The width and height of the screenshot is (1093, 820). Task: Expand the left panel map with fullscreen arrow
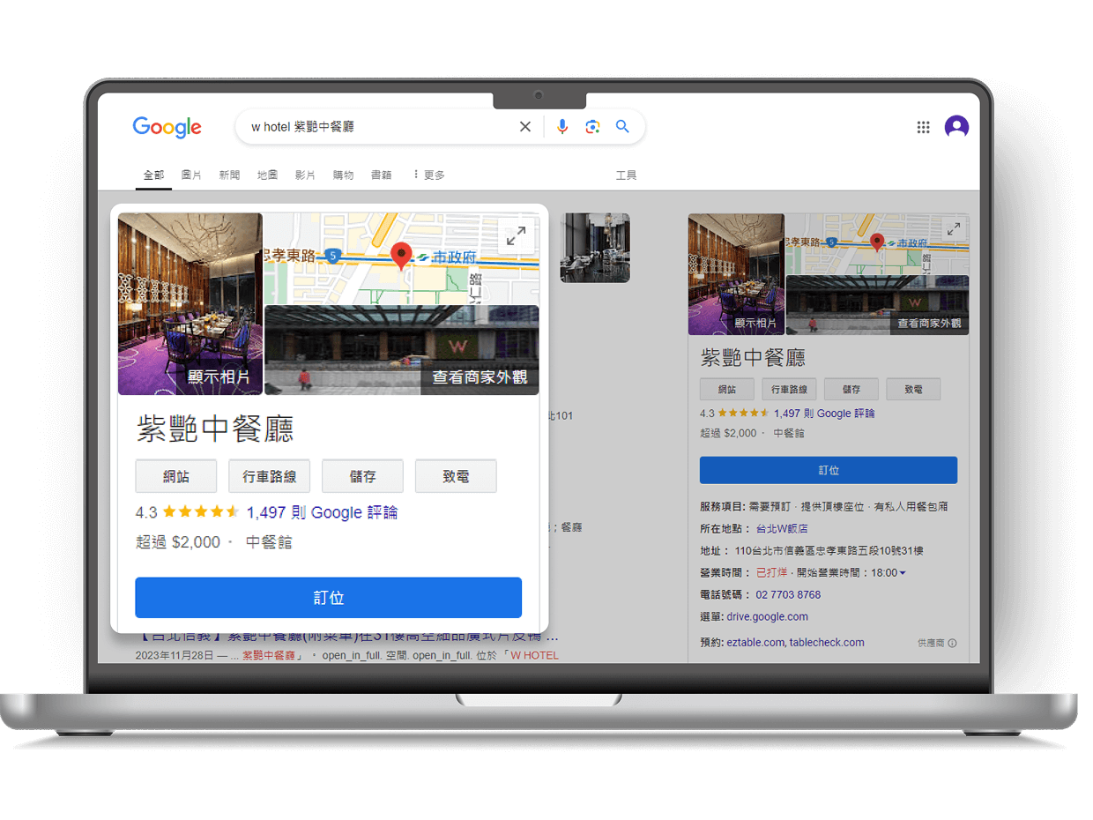tap(516, 235)
